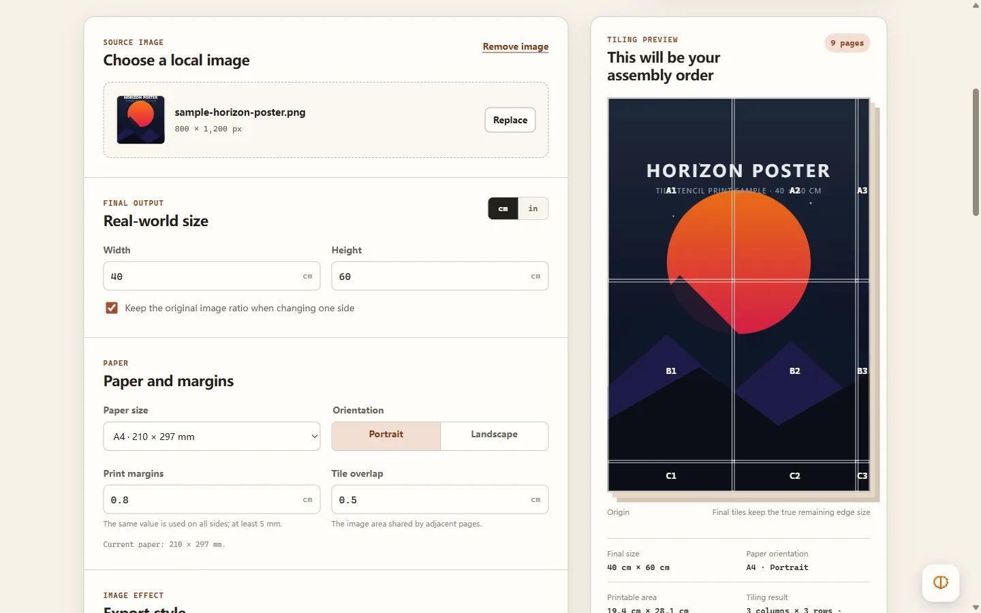Click the page scrollbar thumb
This screenshot has width=981, height=613.
click(x=976, y=153)
